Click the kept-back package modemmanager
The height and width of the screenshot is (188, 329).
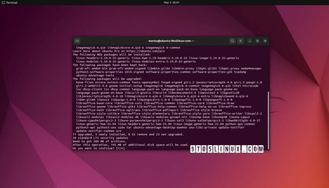(251, 69)
